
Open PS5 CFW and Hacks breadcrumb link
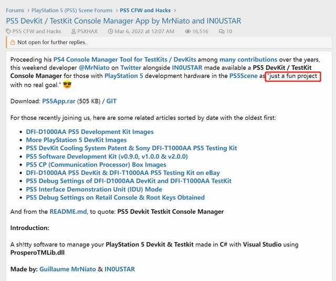(x=145, y=11)
